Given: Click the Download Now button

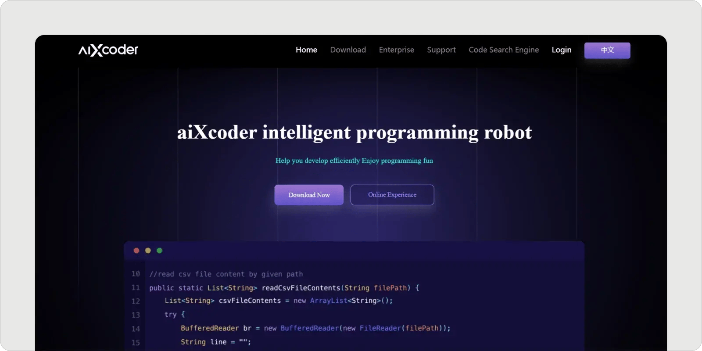Looking at the screenshot, I should [x=309, y=195].
